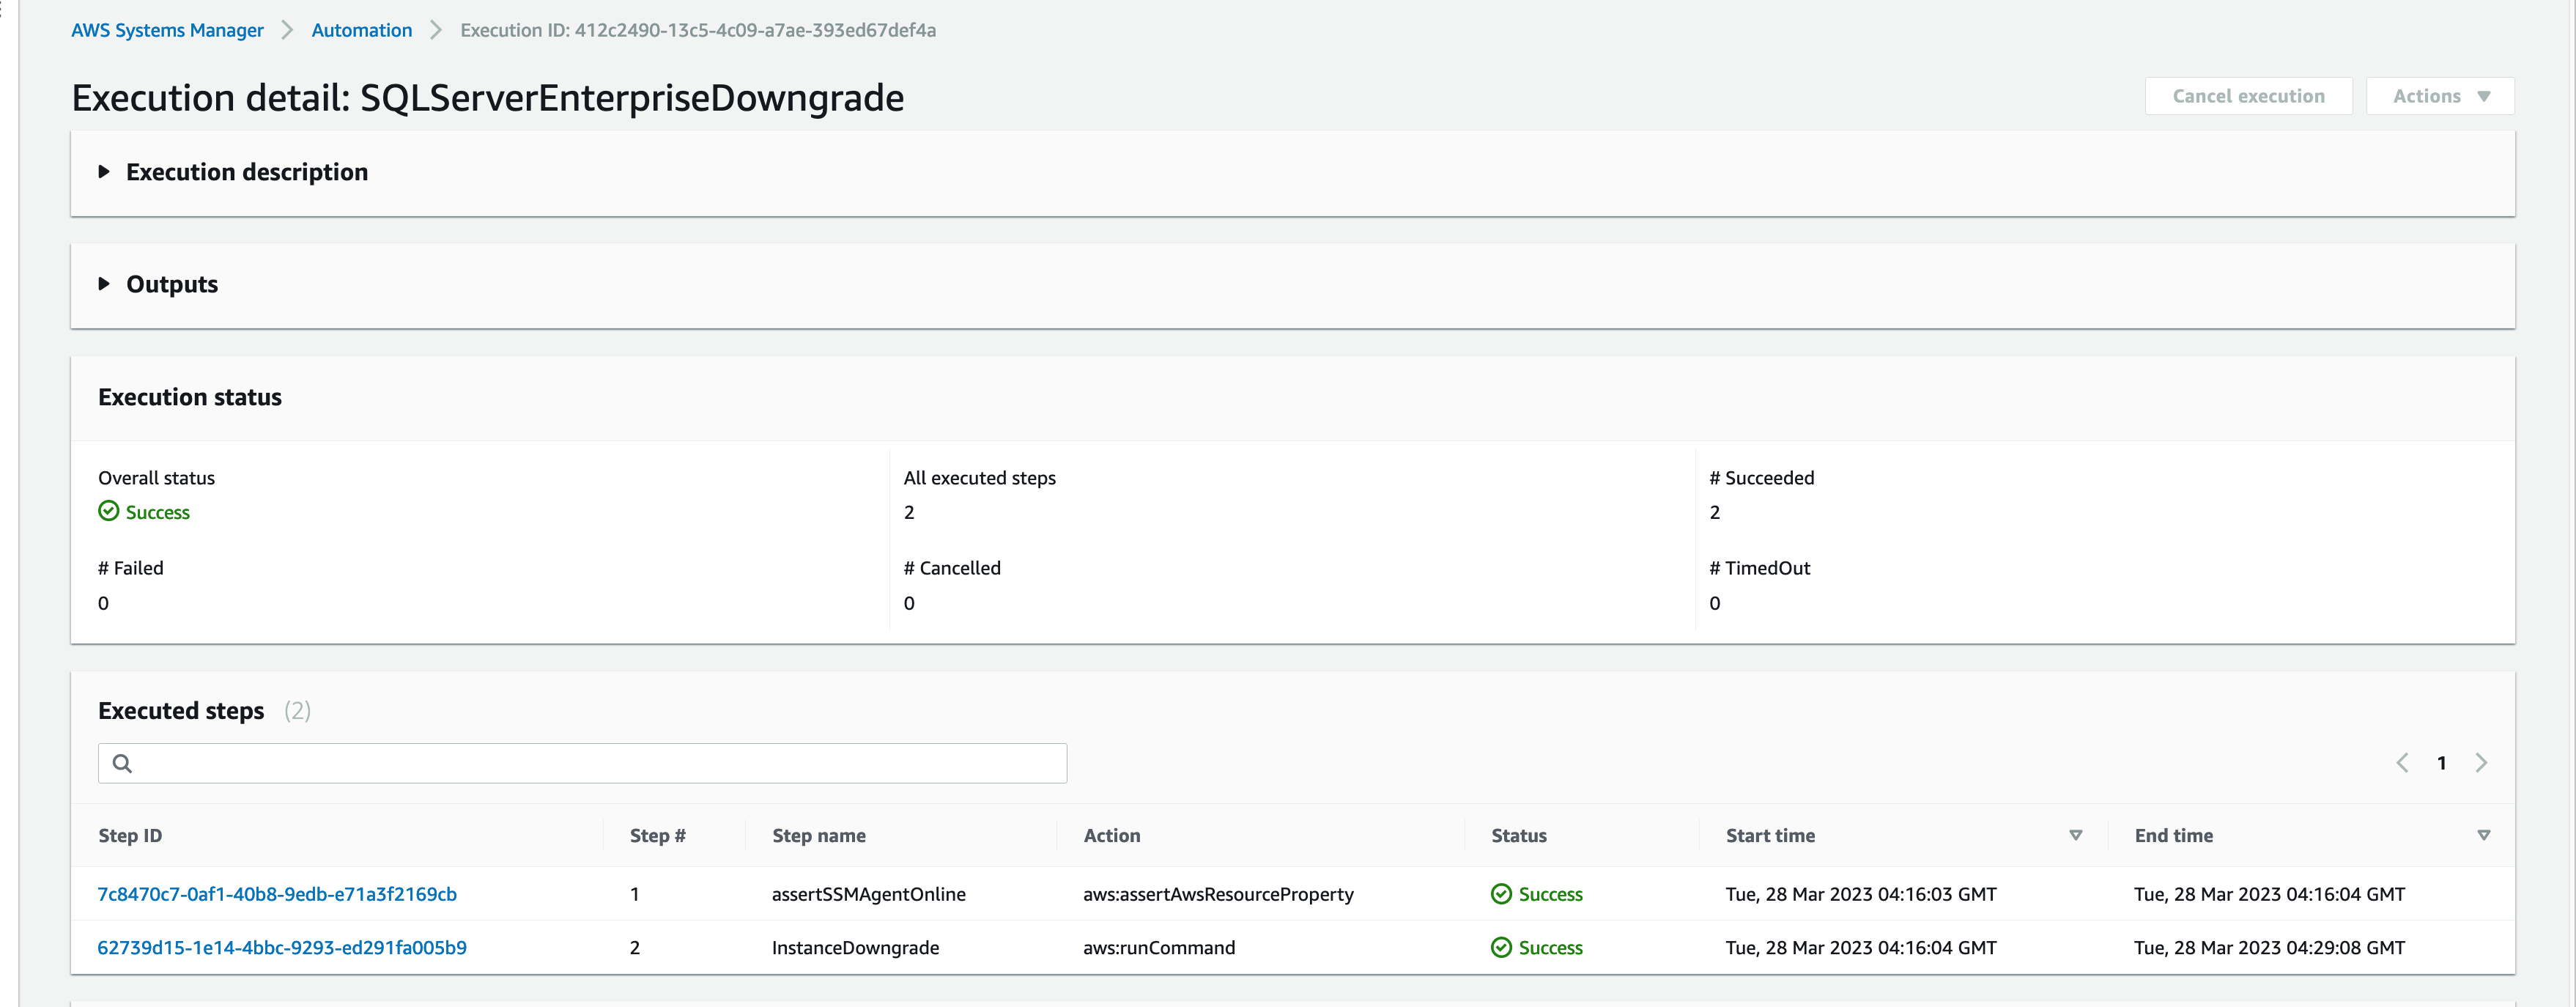Click the Overall status Success checkmark icon
This screenshot has height=1007, width=2576.
(x=109, y=512)
